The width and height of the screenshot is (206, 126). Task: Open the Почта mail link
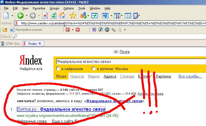[x=124, y=52]
